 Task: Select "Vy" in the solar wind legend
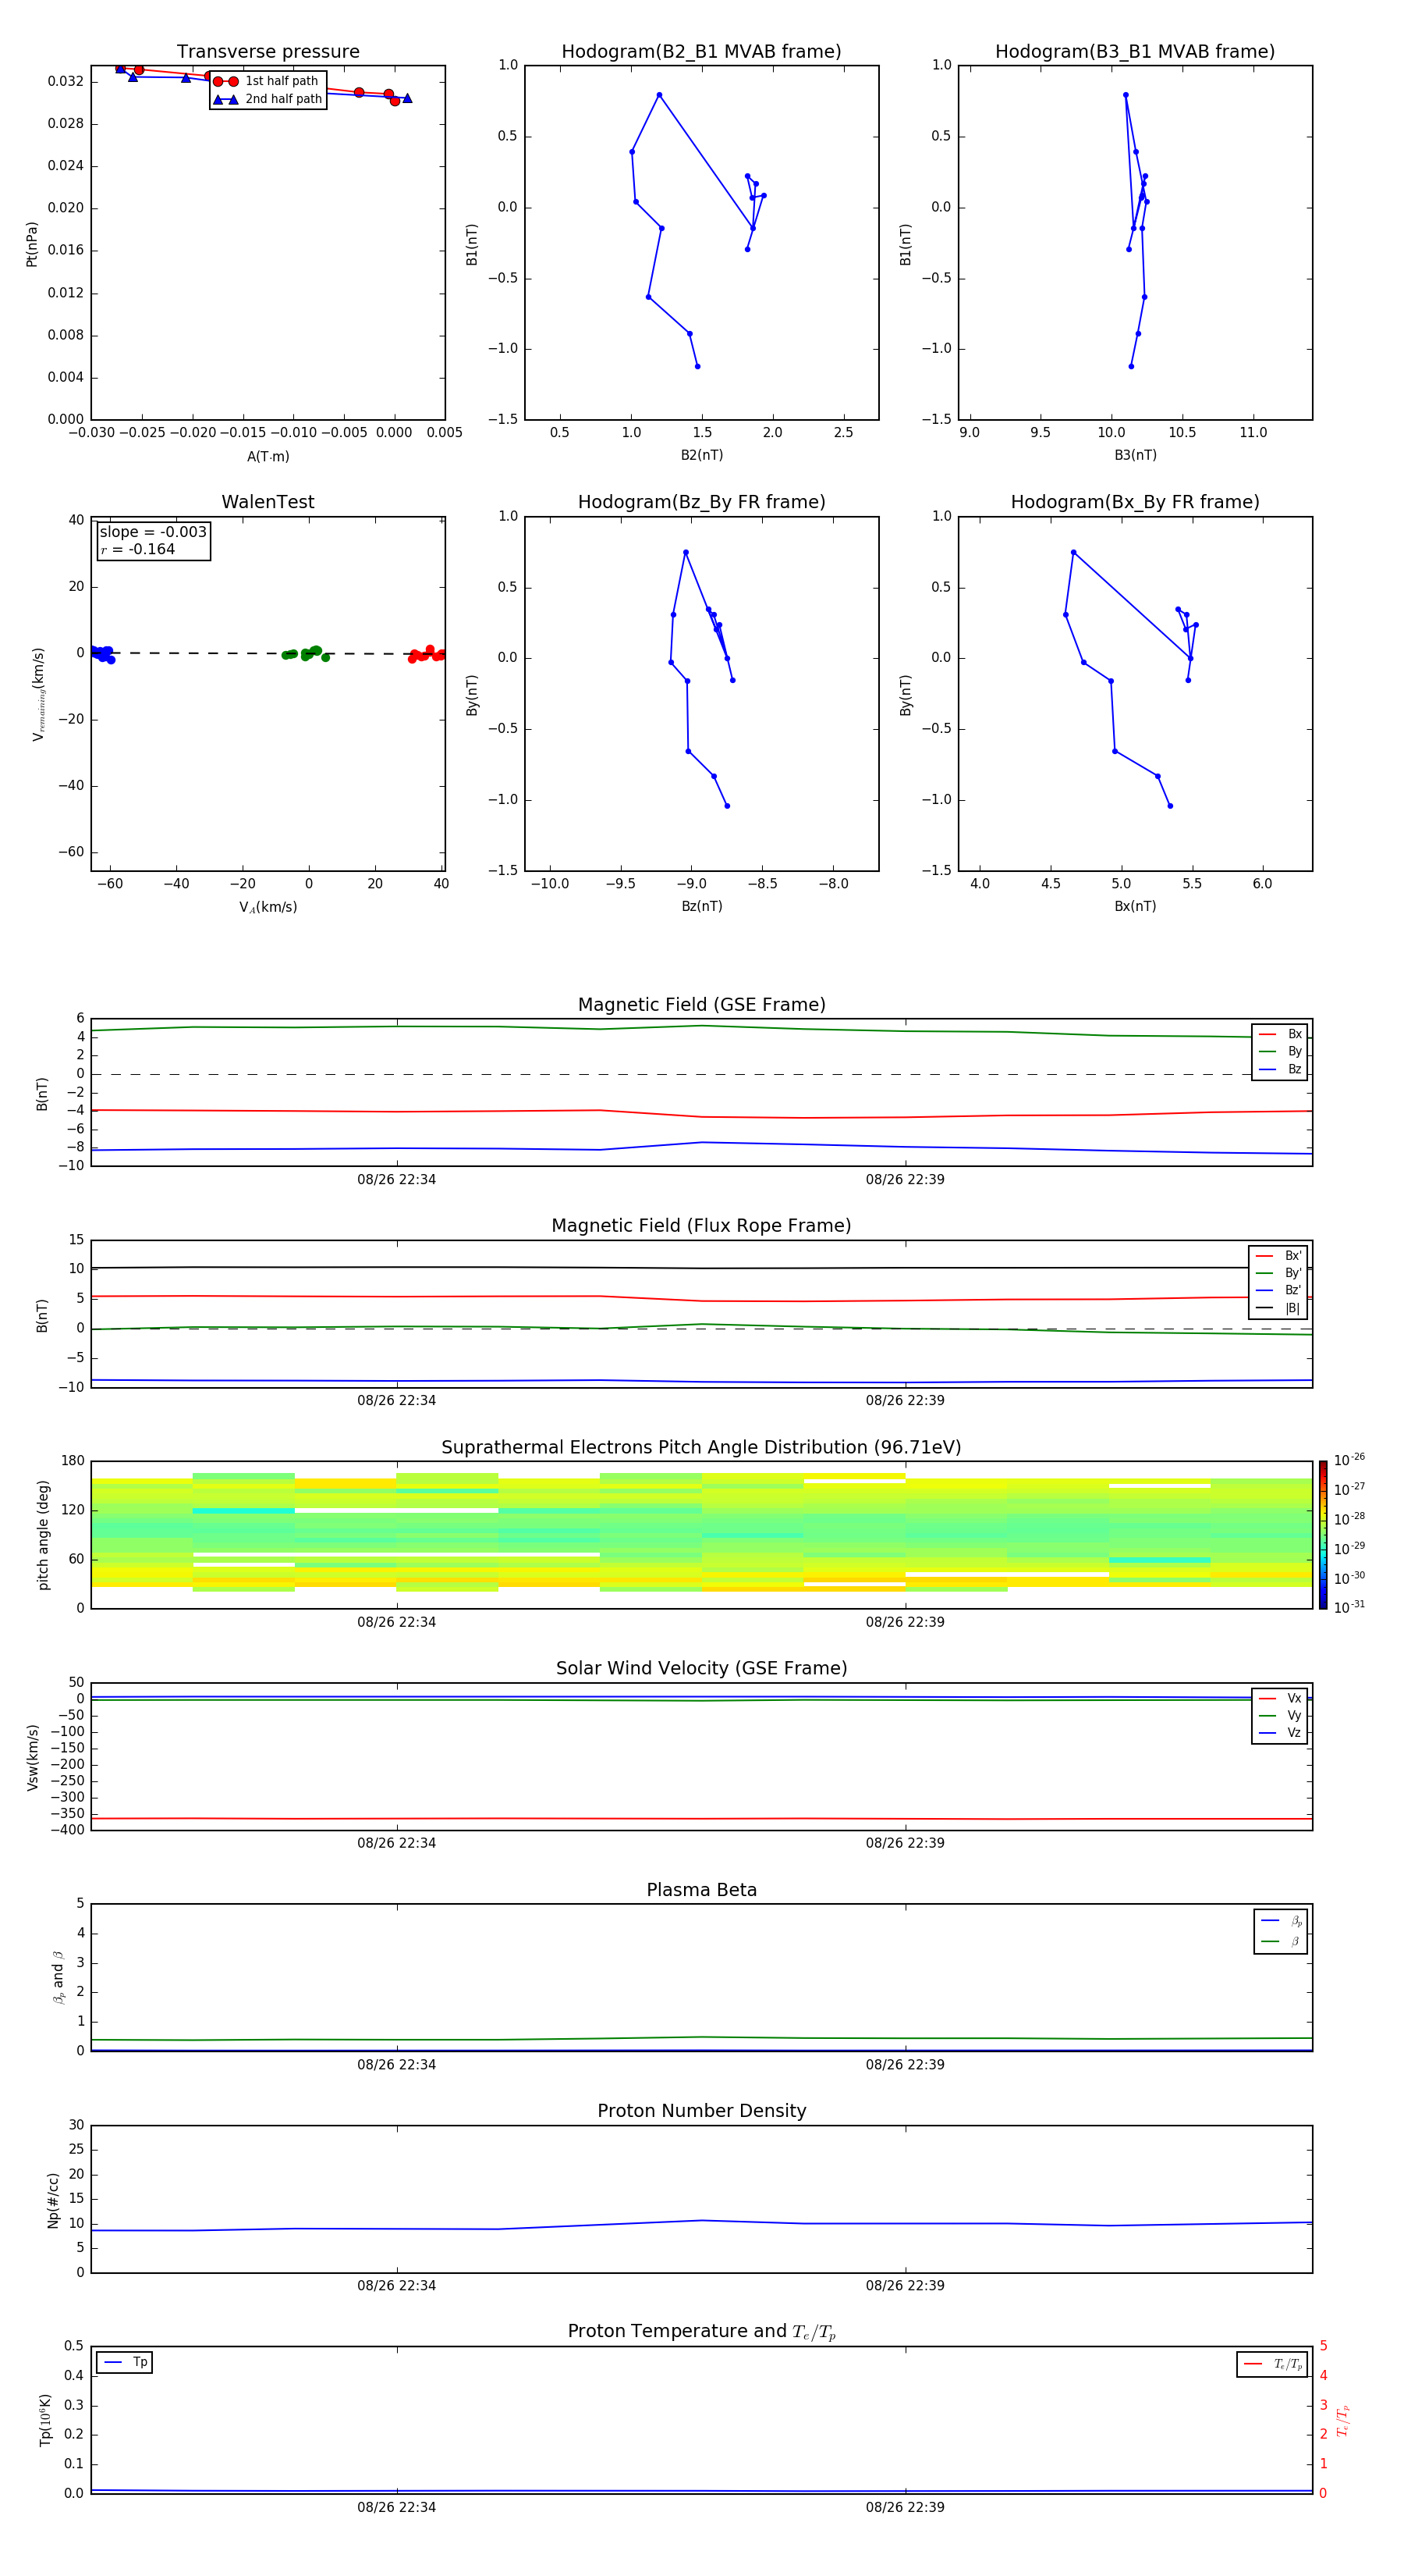pos(1281,1715)
